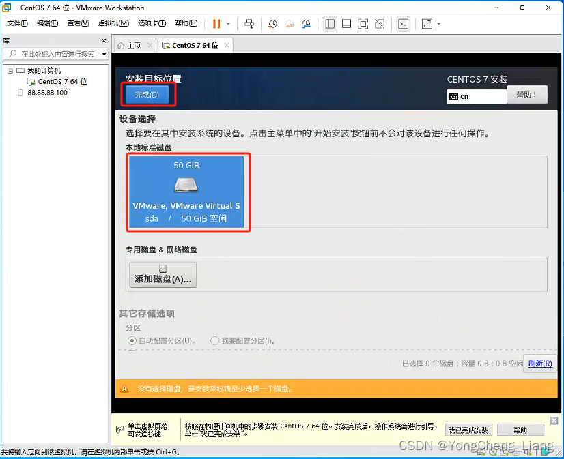
Task: Select 88.88.88.100 in the library tree
Action: coord(47,93)
